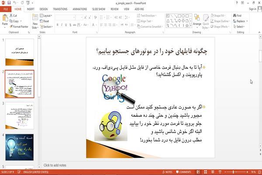Click 'Click to add notes' area
This screenshot has width=262, height=175.
(x=55, y=165)
